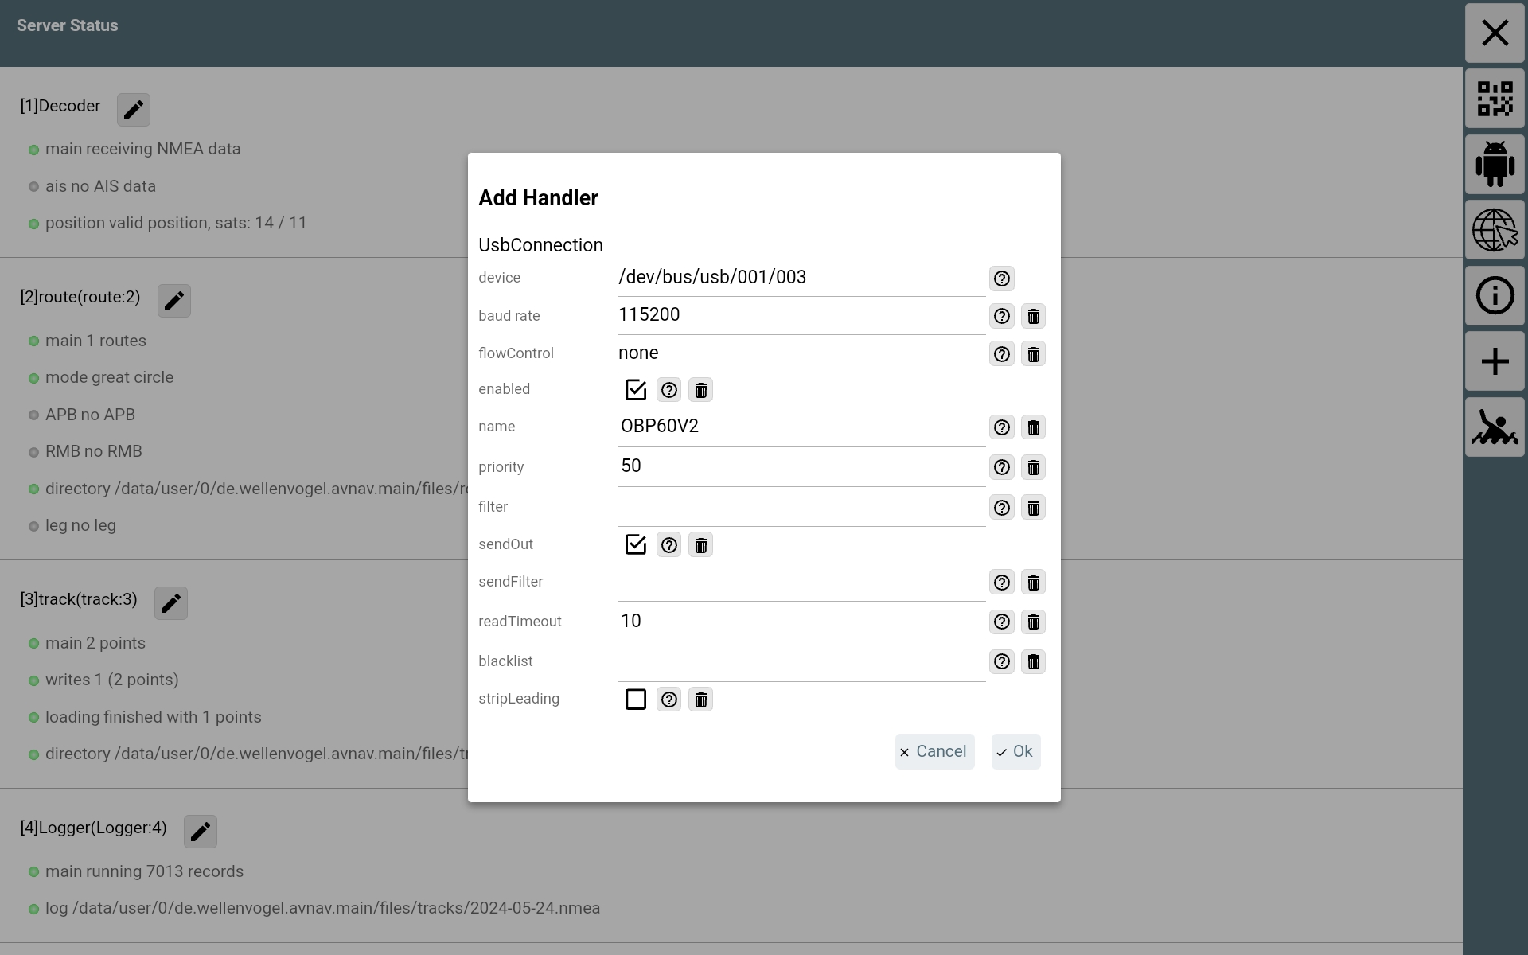Open the QR code button in sidebar
The width and height of the screenshot is (1528, 955).
click(x=1495, y=99)
